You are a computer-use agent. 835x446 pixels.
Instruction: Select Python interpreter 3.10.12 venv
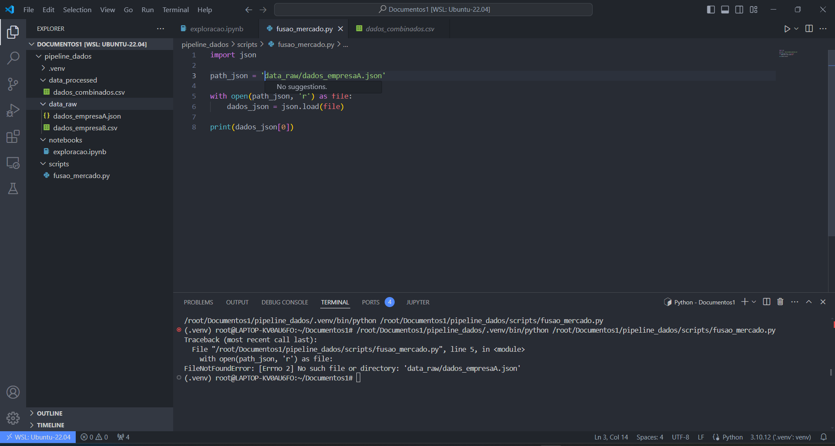(781, 437)
